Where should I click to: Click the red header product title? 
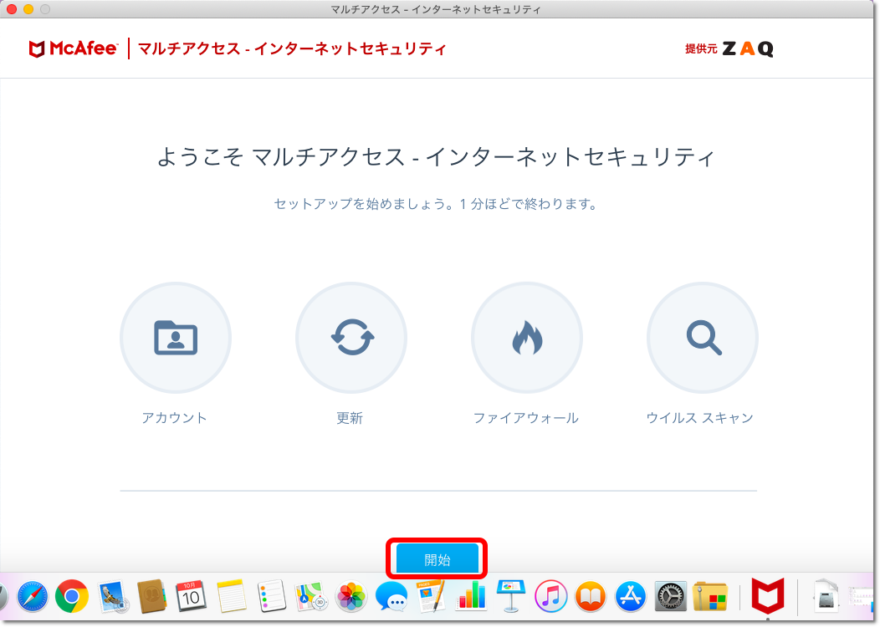(292, 48)
